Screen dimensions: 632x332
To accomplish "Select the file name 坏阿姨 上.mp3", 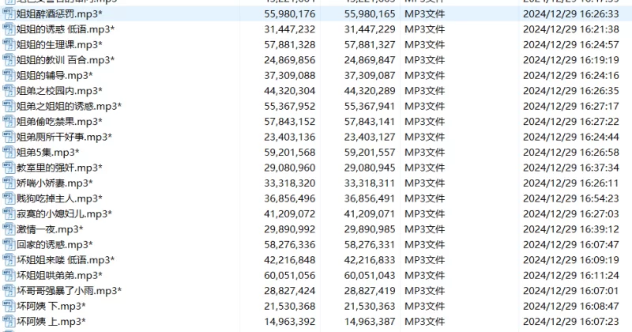I will point(51,322).
